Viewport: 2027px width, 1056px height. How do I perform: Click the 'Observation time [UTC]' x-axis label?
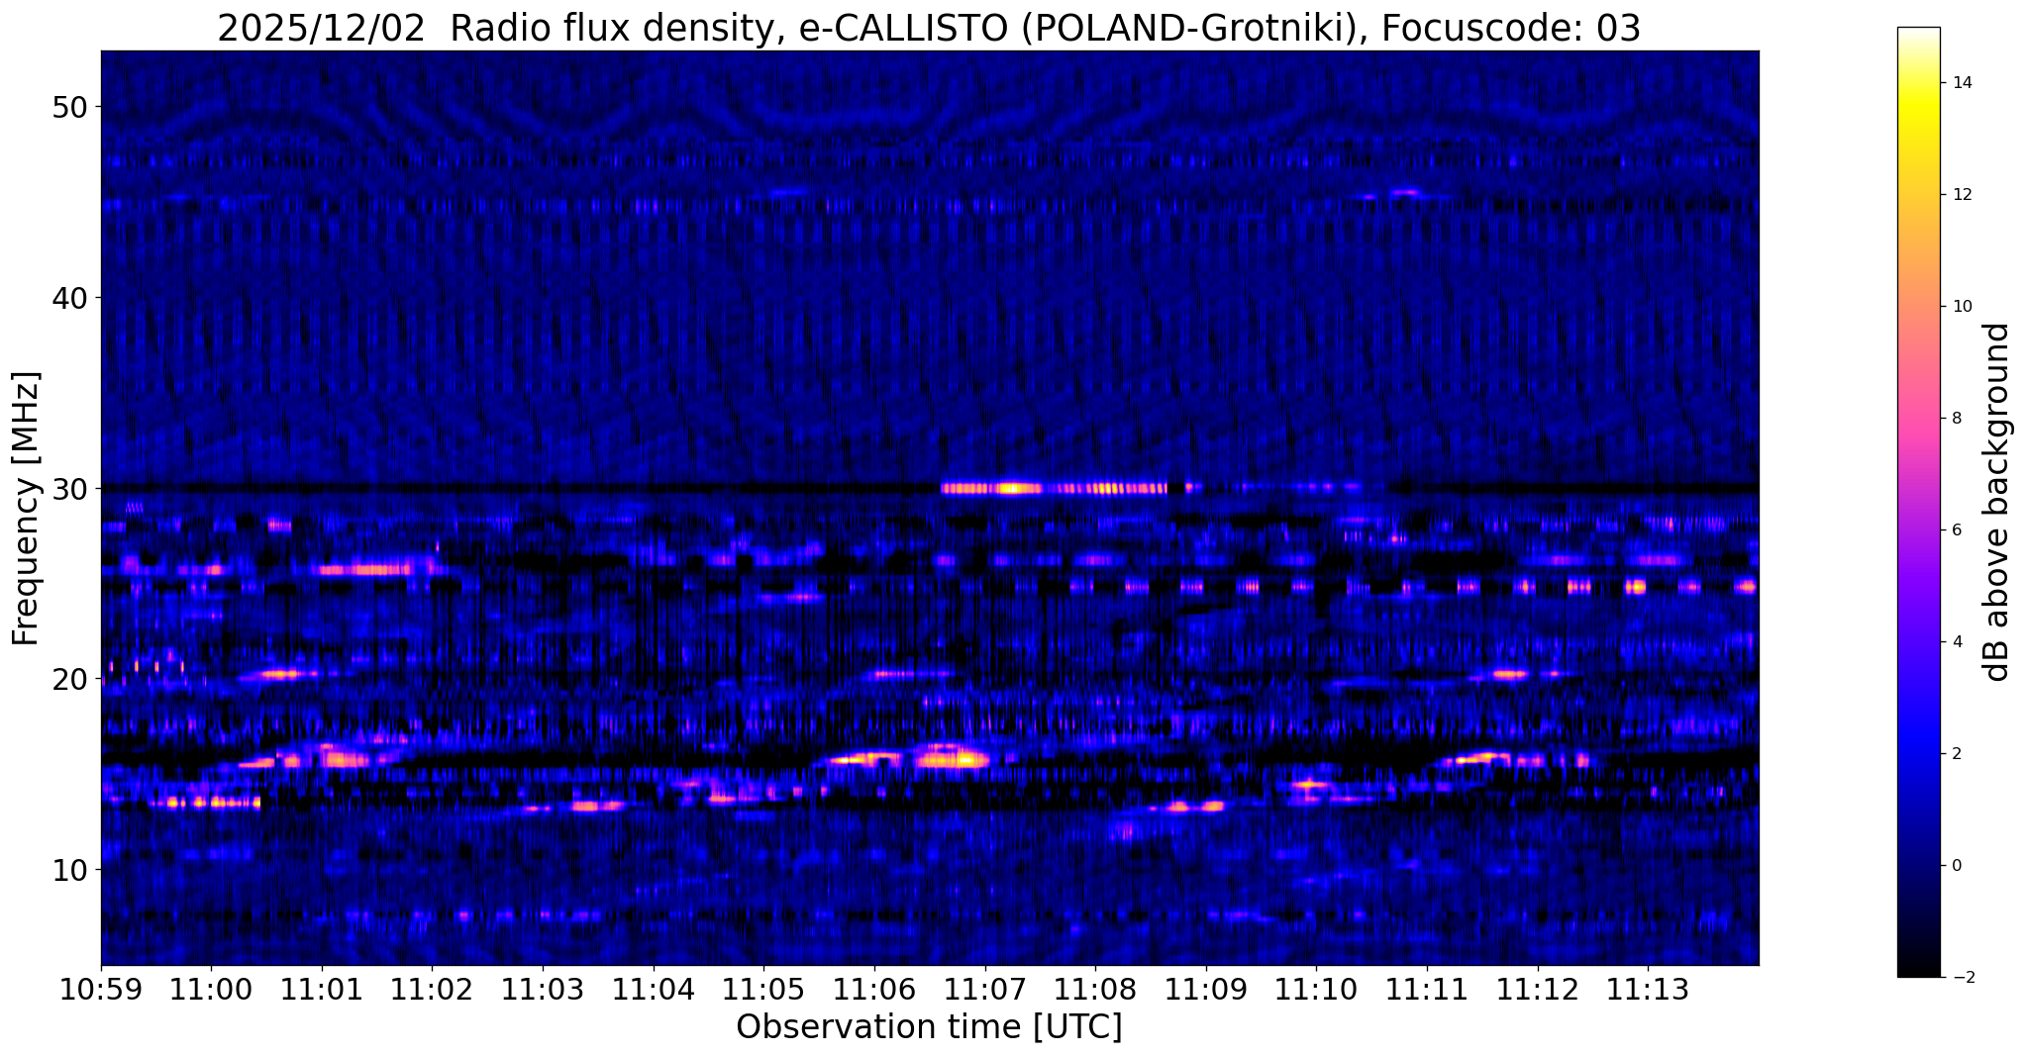(929, 1026)
